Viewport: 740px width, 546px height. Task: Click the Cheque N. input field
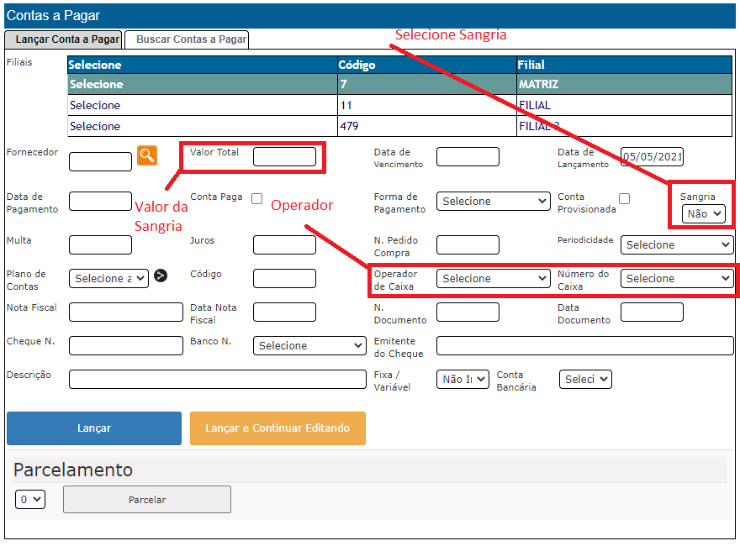tap(126, 345)
